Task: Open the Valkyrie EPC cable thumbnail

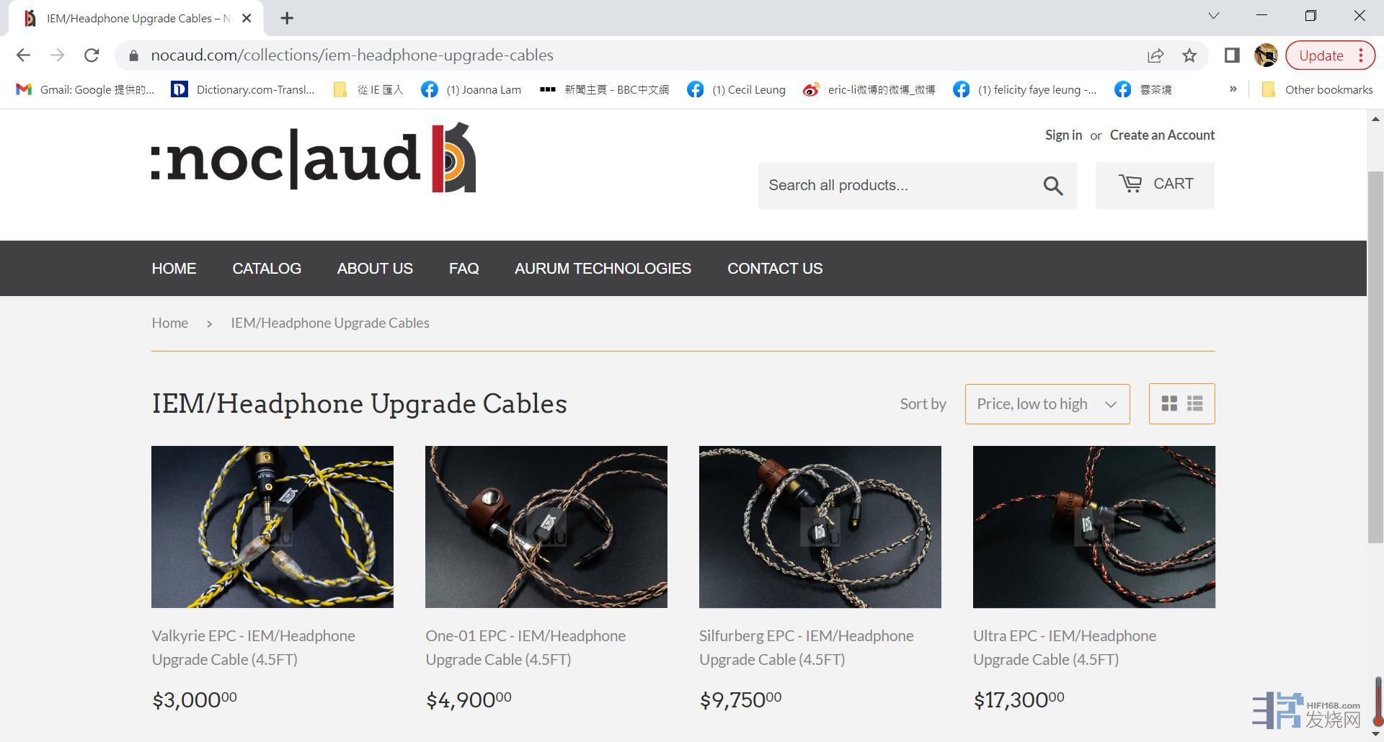Action: [272, 527]
